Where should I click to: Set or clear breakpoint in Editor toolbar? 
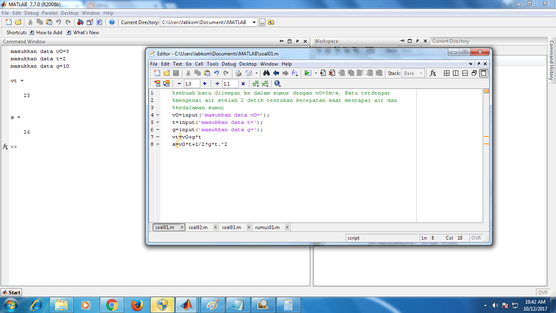(x=323, y=73)
